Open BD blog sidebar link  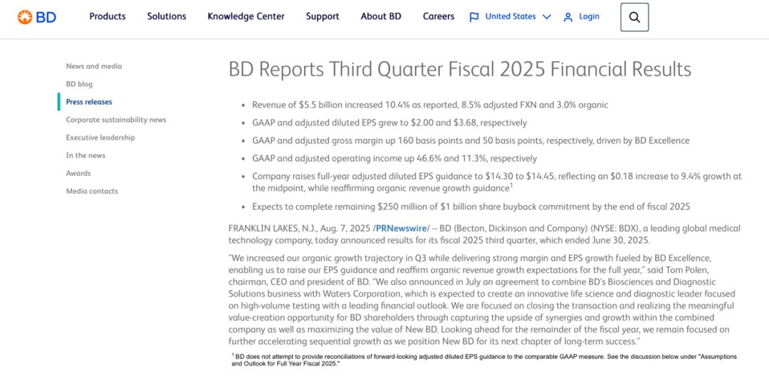(80, 84)
